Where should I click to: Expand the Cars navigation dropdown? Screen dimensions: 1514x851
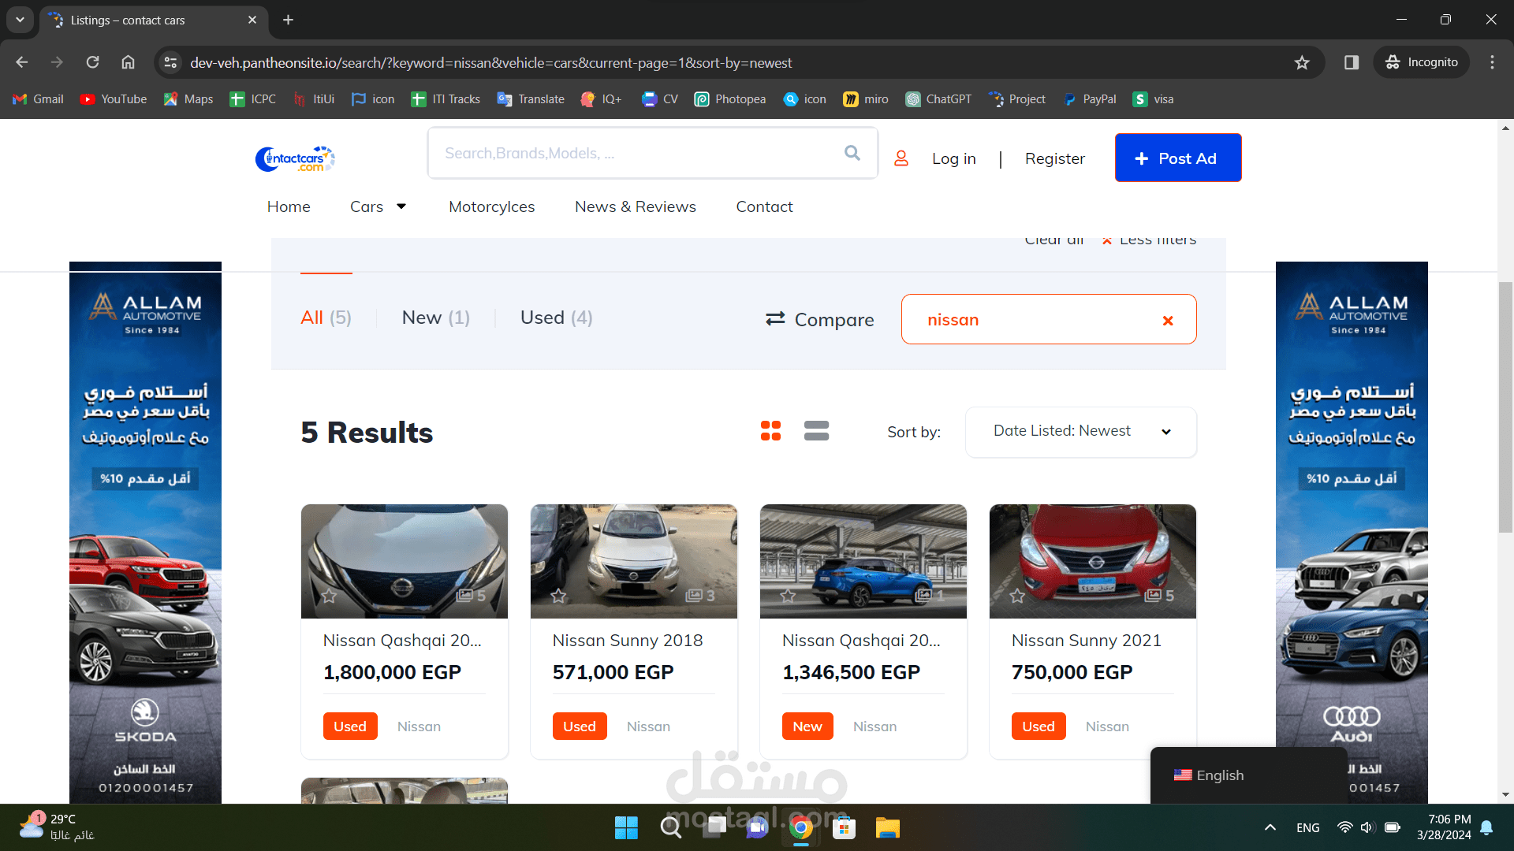pyautogui.click(x=401, y=206)
